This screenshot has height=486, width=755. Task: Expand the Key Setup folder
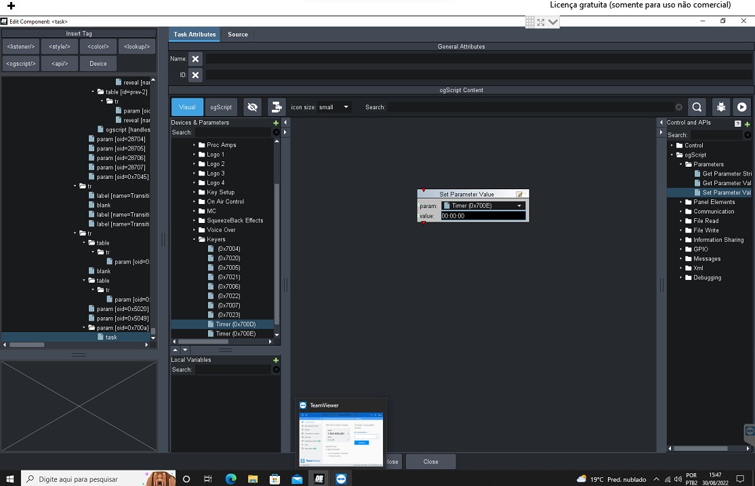194,193
